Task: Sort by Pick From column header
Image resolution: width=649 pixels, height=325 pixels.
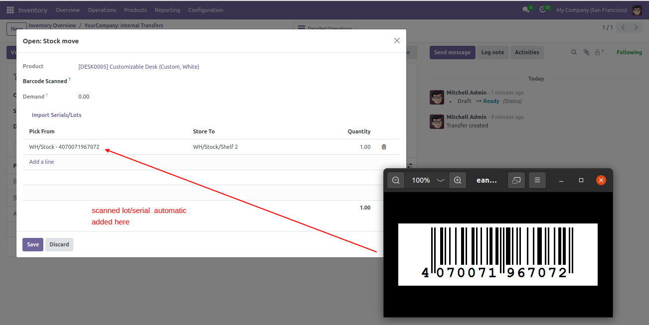Action: point(42,131)
